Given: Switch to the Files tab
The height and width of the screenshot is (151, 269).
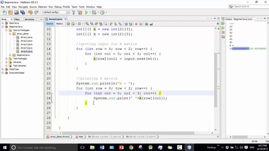Looking at the screenshot, I should 17,19.
